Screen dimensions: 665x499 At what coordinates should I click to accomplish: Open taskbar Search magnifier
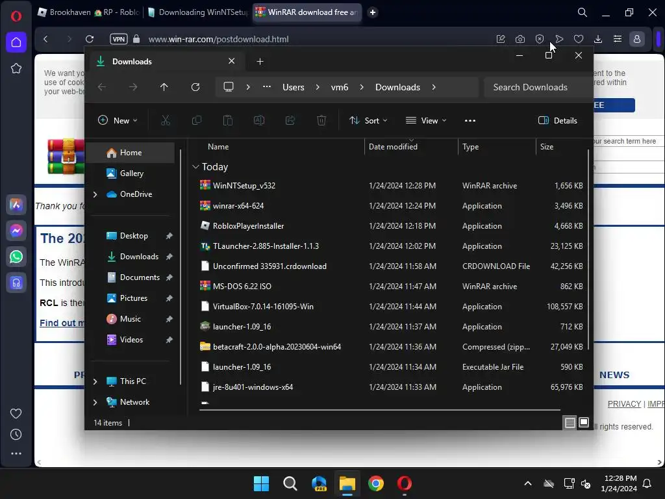(x=290, y=483)
